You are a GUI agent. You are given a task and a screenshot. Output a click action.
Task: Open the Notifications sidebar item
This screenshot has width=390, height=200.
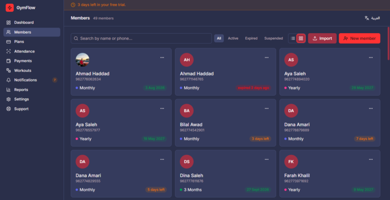[32, 80]
